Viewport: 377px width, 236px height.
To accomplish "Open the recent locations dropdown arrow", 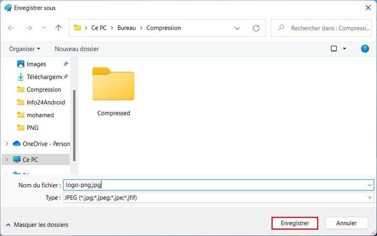I will (x=44, y=28).
